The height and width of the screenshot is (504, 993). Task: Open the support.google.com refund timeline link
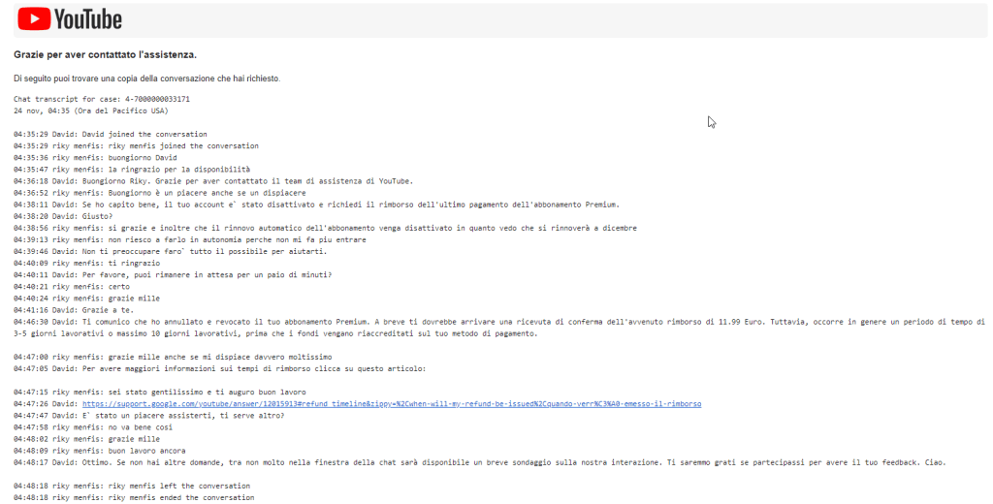[x=391, y=403]
